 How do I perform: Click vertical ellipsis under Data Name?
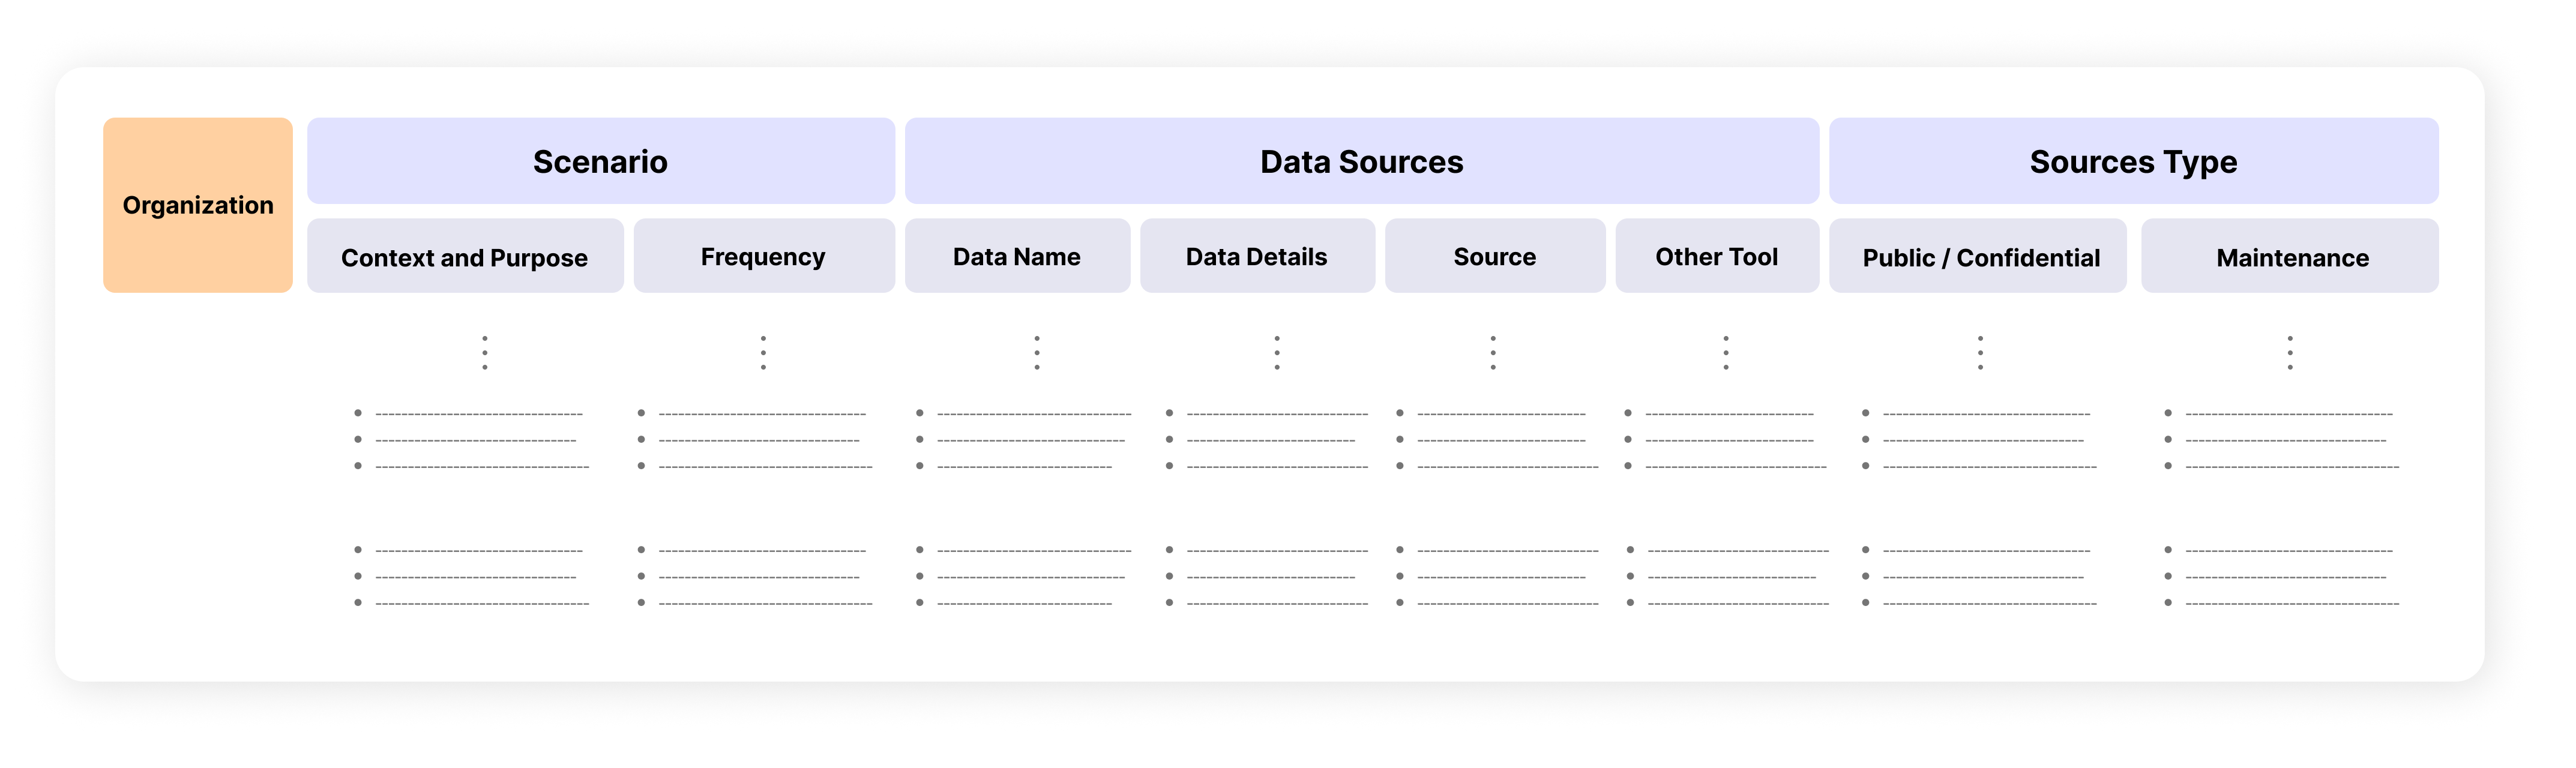click(x=1037, y=353)
